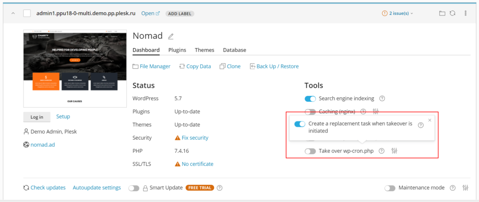
Task: Close the replacement task popup
Action: point(430,120)
